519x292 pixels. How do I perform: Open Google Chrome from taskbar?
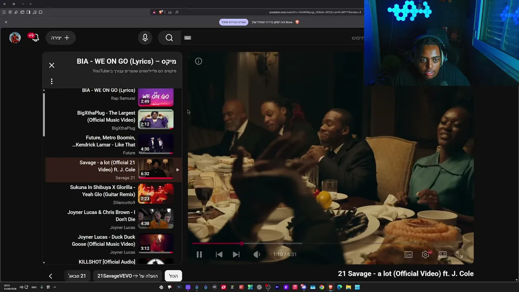[322, 287]
